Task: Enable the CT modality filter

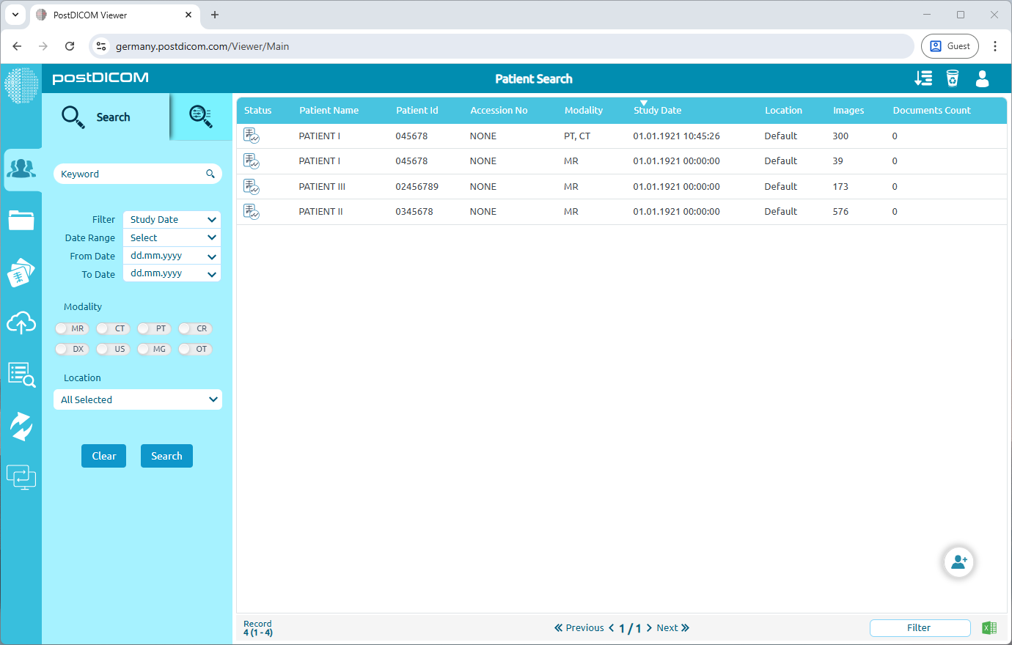Action: pyautogui.click(x=112, y=328)
